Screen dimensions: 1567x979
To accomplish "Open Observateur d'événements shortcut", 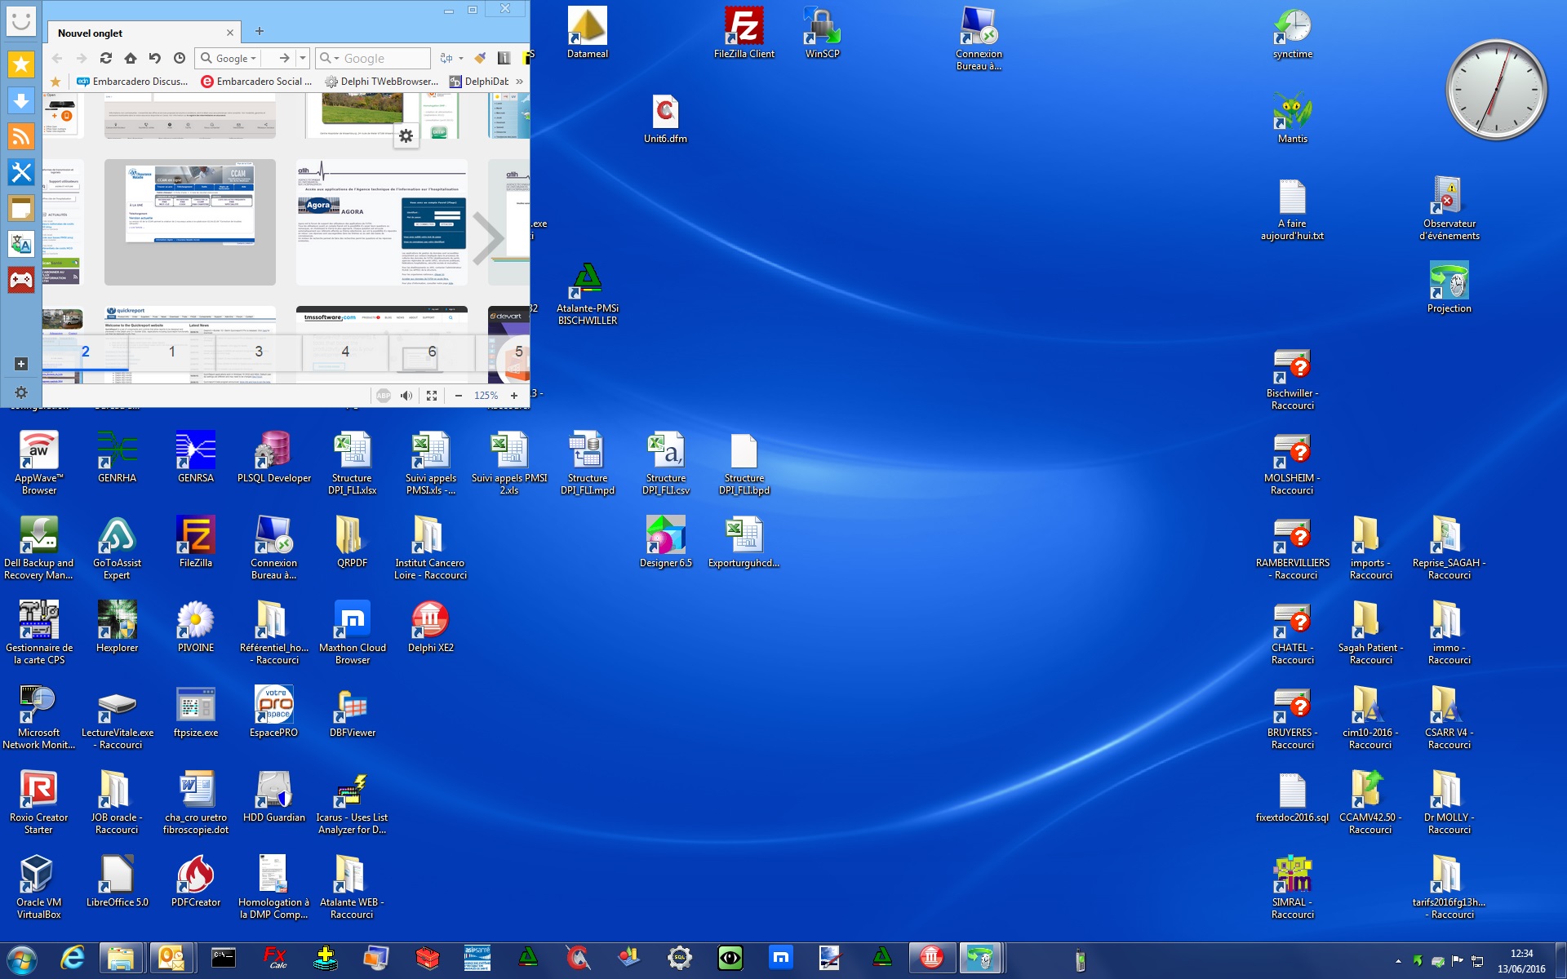I will click(x=1449, y=208).
